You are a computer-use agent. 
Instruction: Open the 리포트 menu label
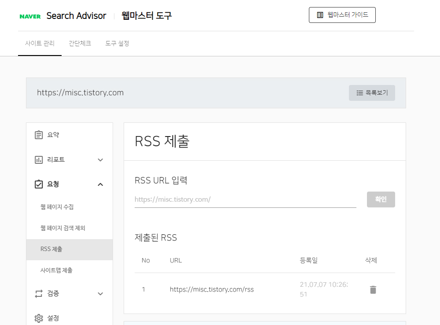point(56,159)
